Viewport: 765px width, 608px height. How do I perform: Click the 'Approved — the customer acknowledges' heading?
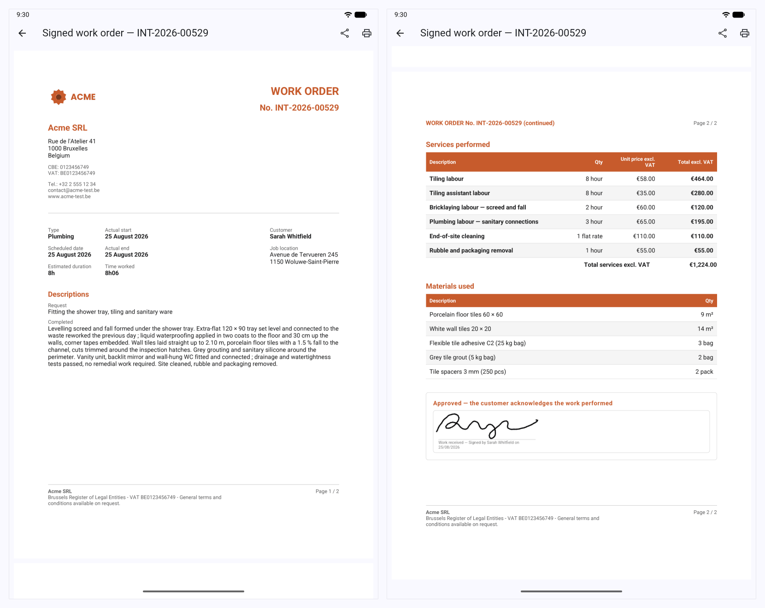pyautogui.click(x=523, y=403)
